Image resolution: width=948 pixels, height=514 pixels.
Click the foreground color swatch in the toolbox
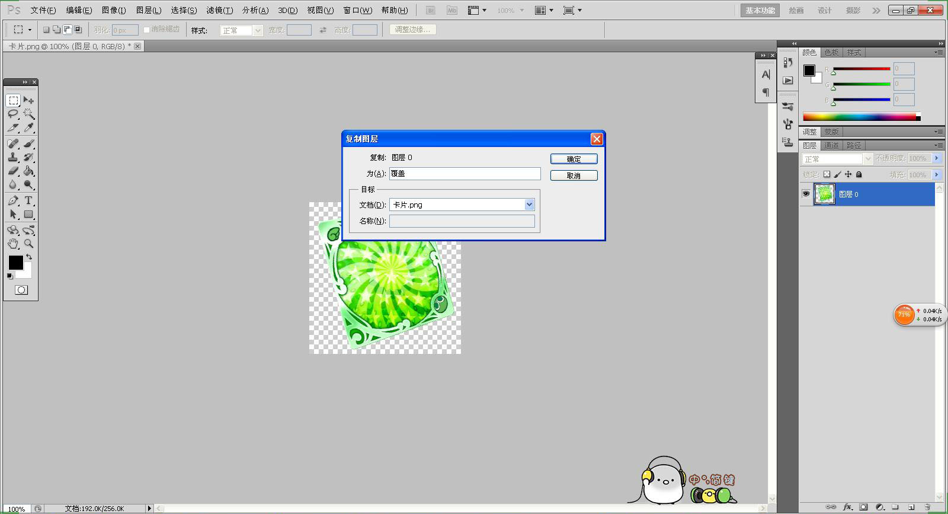click(x=16, y=263)
